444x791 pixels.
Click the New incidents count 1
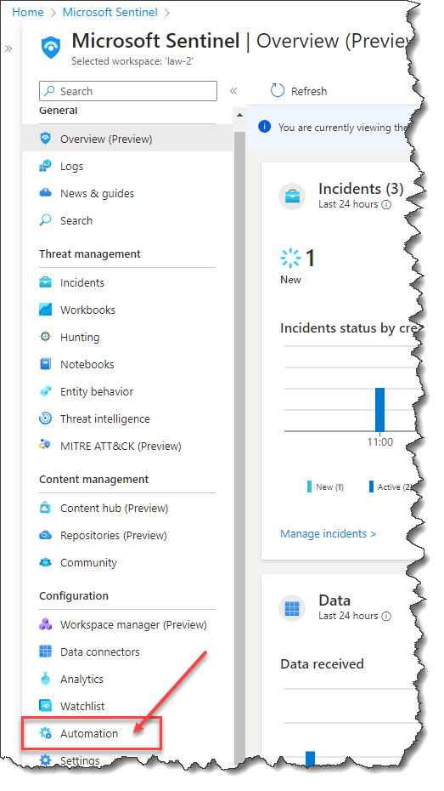310,259
